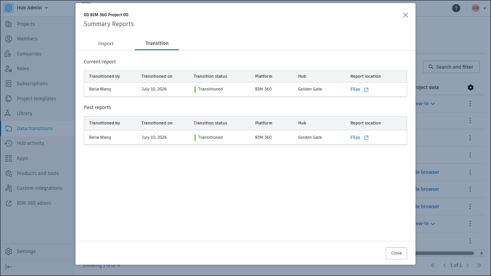The image size is (491, 276).
Task: Open the Files link in Past reports
Action: pyautogui.click(x=355, y=138)
